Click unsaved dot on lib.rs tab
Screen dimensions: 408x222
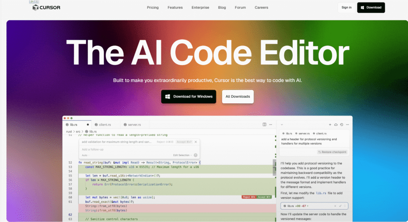(x=88, y=125)
